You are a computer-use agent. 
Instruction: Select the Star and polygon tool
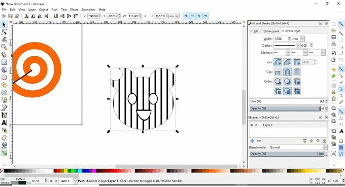(x=4, y=85)
